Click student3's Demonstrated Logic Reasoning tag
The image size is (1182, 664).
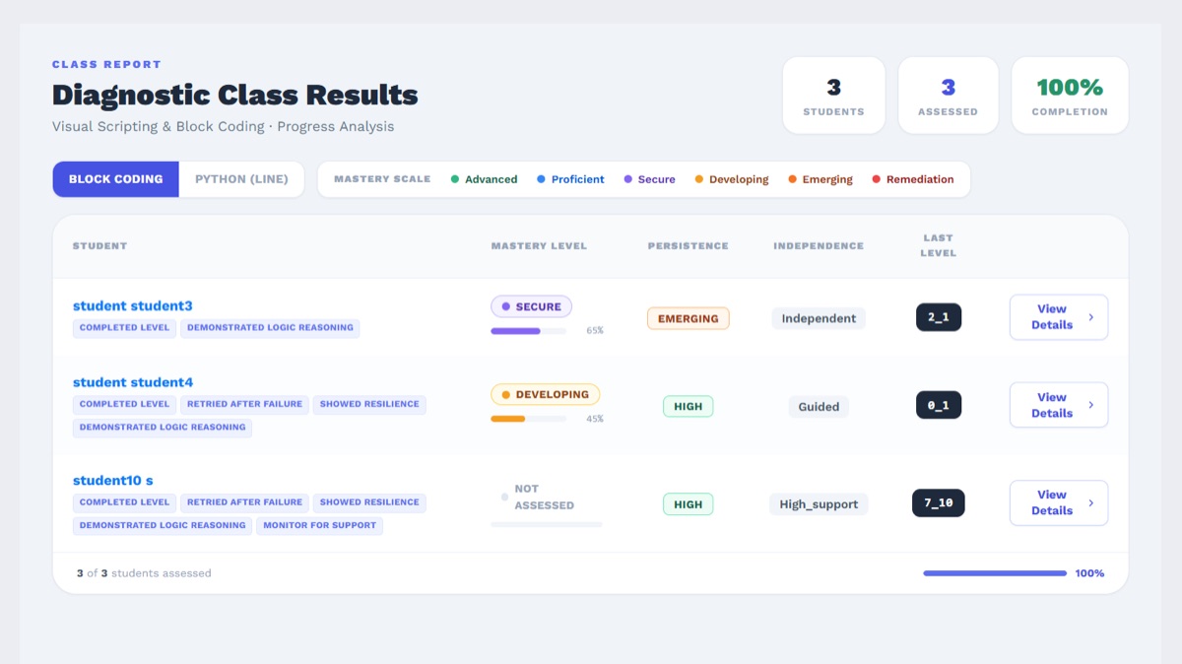270,328
